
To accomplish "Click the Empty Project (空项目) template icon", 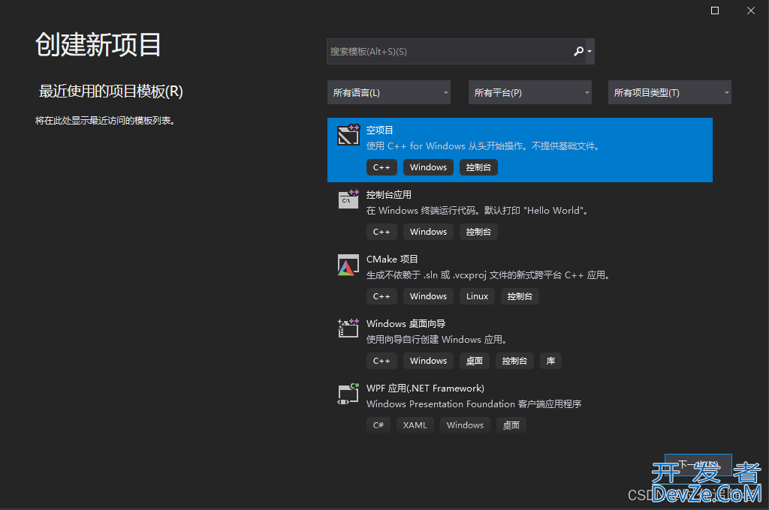I will pos(348,135).
